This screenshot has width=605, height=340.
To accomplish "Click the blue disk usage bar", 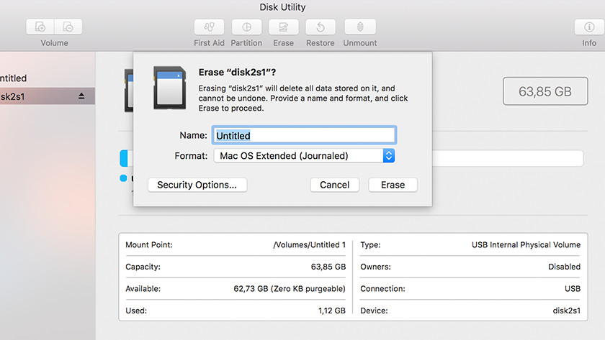I will [124, 159].
